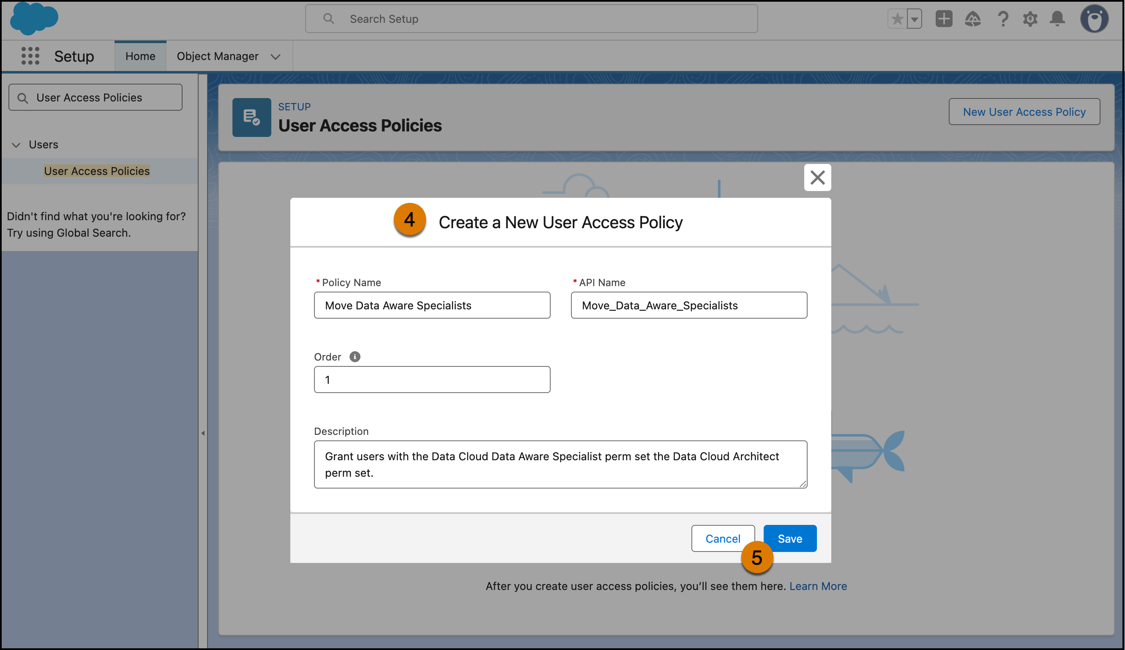
Task: Click the magnifier icon in Search Setup
Action: 328,19
